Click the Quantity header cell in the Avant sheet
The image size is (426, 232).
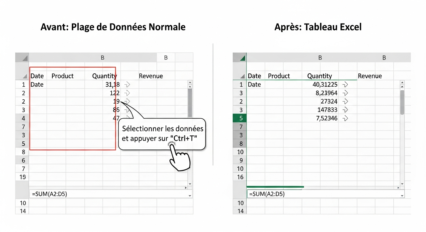coord(104,76)
